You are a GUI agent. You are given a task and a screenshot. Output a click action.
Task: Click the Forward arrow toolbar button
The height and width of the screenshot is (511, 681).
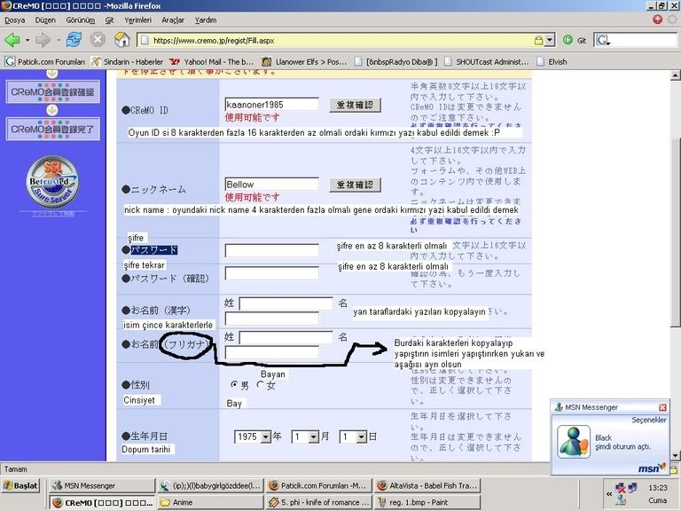[43, 41]
